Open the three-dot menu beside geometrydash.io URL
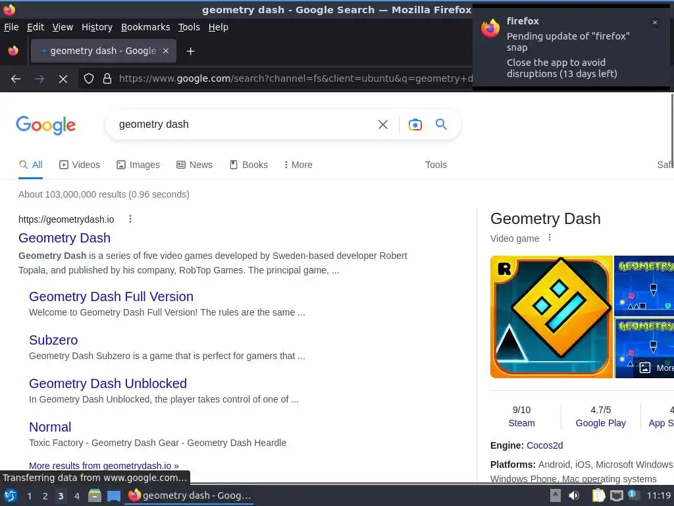 coord(130,219)
